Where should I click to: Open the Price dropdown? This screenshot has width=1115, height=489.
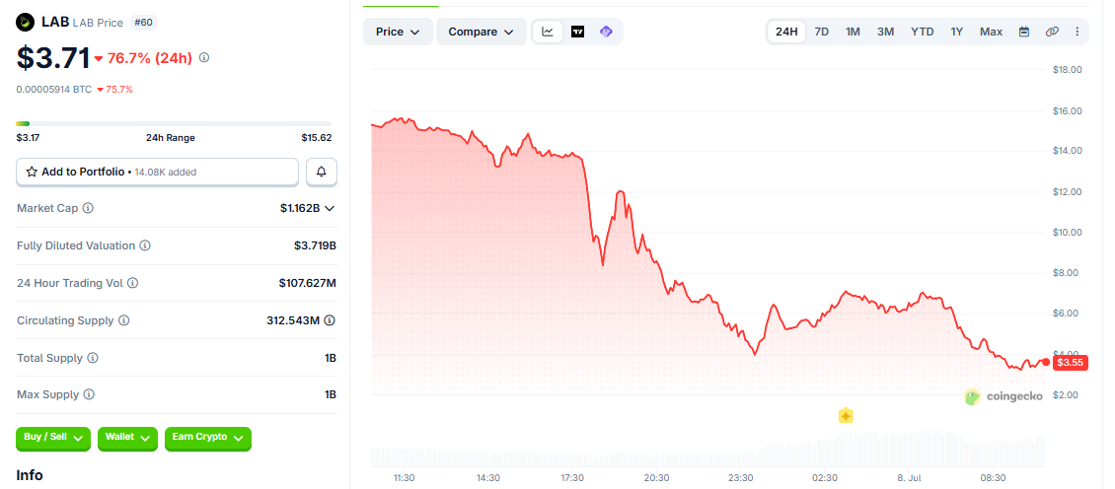398,32
